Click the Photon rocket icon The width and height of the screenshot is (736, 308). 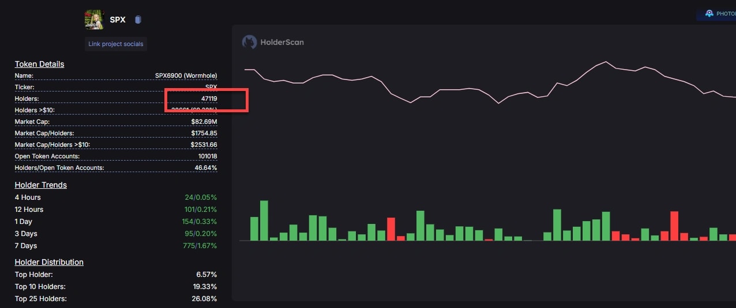[x=709, y=13]
